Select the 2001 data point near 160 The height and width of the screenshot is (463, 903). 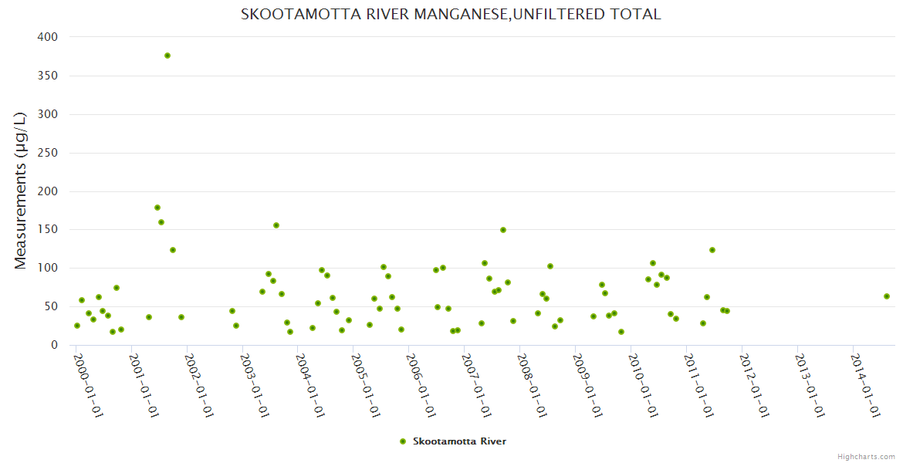pos(161,222)
